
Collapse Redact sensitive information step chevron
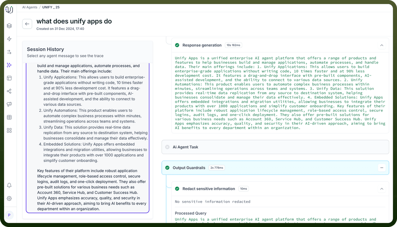coord(382,189)
